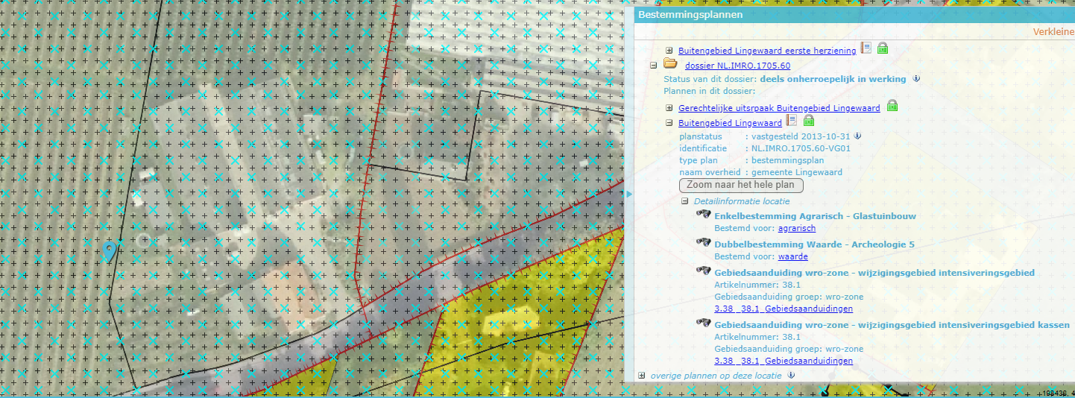Click 'Enkelbestemming Agrarisch - Glastuinbouw' heading
The height and width of the screenshot is (398, 1075).
(815, 216)
